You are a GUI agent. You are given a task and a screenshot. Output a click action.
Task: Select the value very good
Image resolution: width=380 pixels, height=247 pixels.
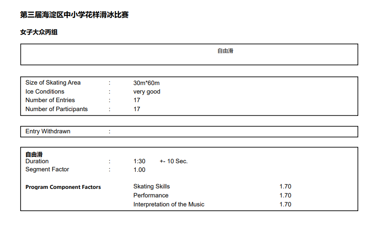click(x=147, y=91)
